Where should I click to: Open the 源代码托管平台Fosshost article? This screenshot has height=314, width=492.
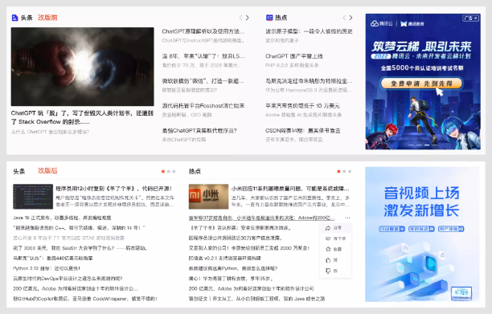coord(203,106)
